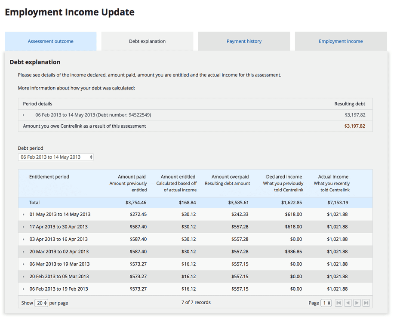Expand the 20 Mar 2013 to 02 Apr 2013 row
400x320 pixels.
[x=24, y=252]
